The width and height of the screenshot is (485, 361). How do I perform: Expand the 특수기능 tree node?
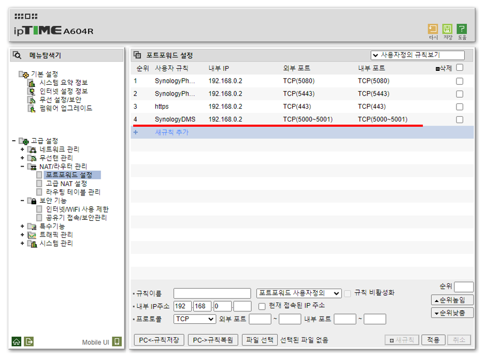(x=22, y=227)
